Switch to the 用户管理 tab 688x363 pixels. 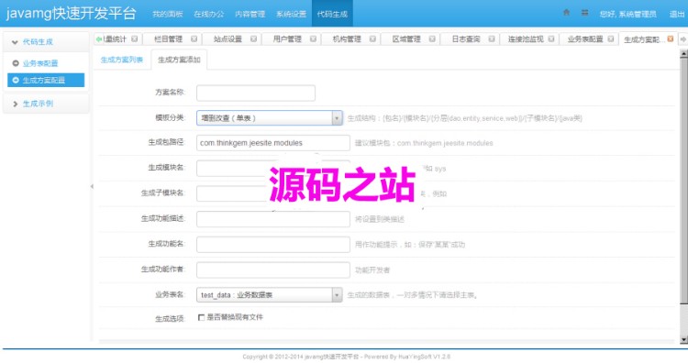287,39
